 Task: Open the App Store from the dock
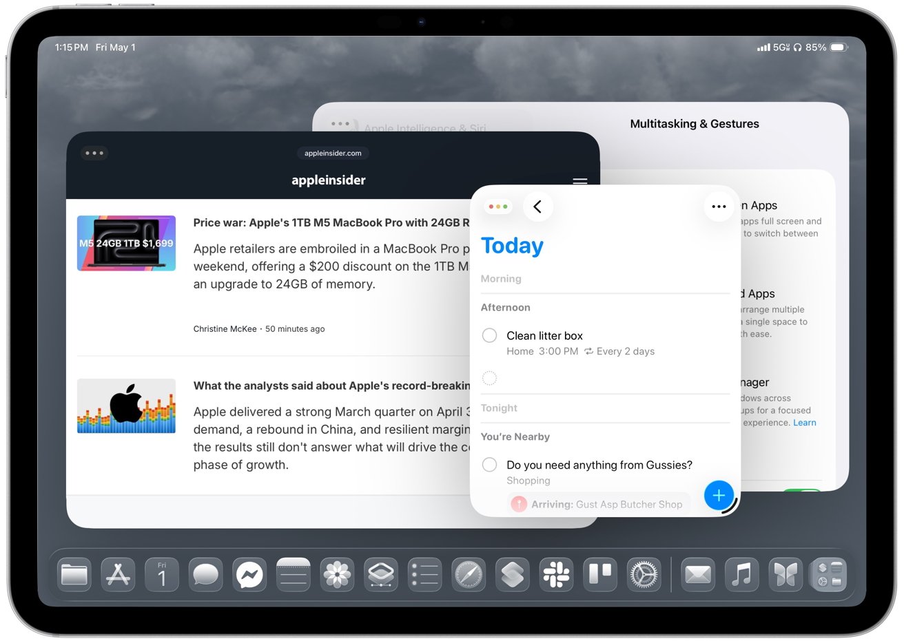[x=118, y=574]
